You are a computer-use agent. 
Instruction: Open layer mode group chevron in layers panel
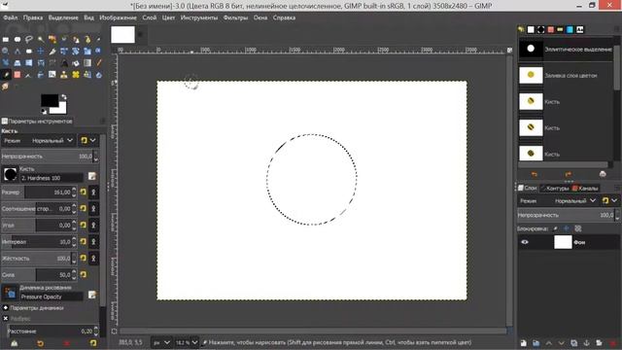point(614,201)
